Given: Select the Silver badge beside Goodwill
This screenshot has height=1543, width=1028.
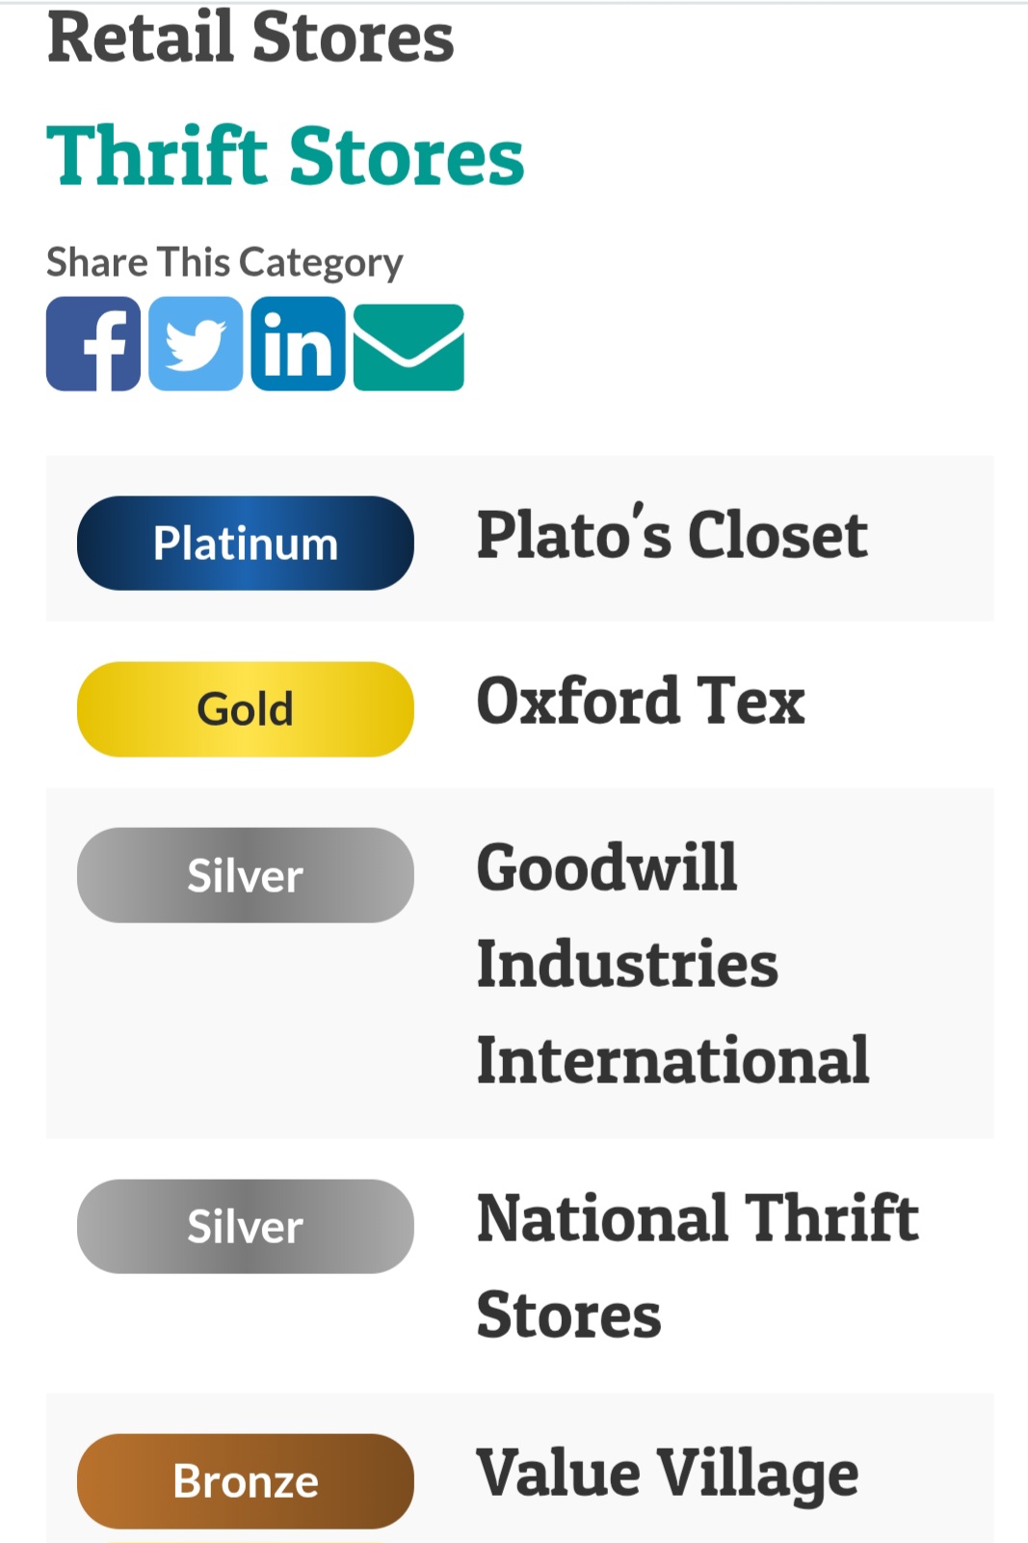Looking at the screenshot, I should (246, 875).
